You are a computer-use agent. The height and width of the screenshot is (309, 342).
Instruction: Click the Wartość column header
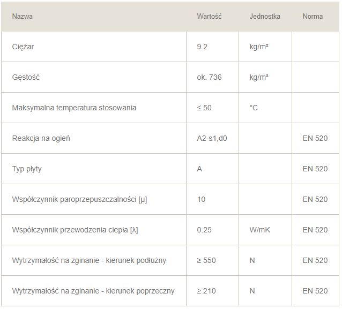click(x=209, y=17)
